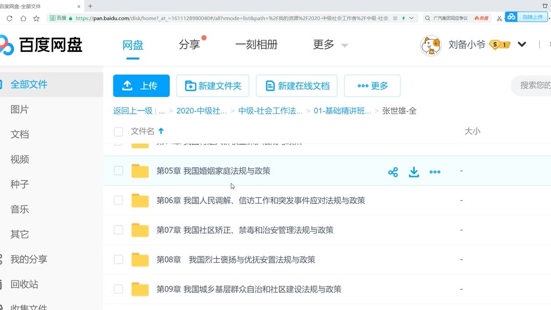This screenshot has height=310, width=551.
Task: Click the S1 membership badge next to username
Action: point(498,44)
